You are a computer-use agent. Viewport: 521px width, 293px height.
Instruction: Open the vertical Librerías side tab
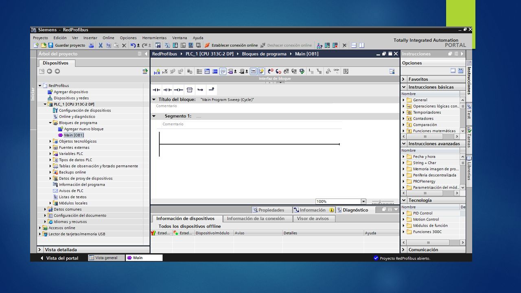(x=469, y=169)
